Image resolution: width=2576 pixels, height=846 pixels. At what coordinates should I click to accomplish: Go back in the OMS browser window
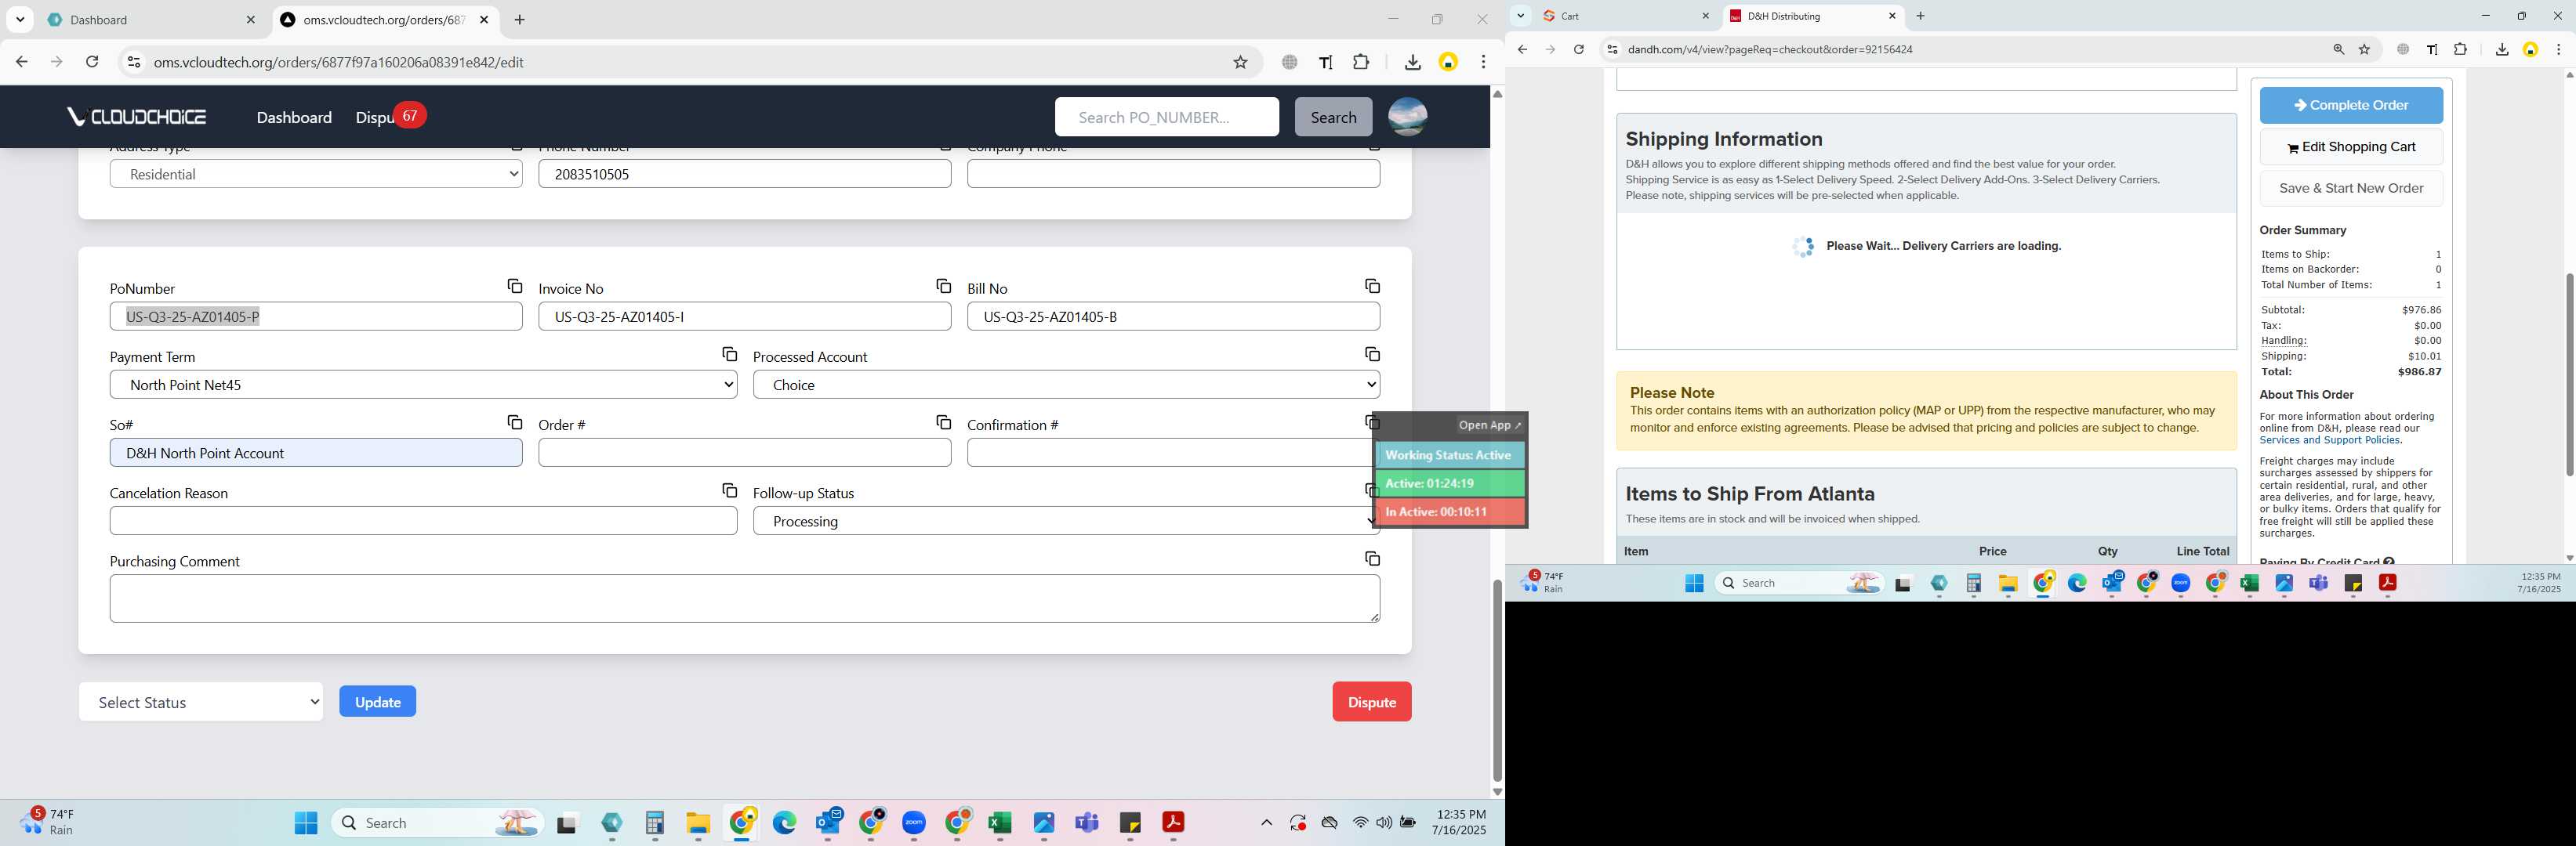click(21, 62)
